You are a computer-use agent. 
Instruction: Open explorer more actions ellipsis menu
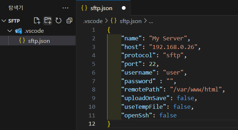click(x=65, y=8)
